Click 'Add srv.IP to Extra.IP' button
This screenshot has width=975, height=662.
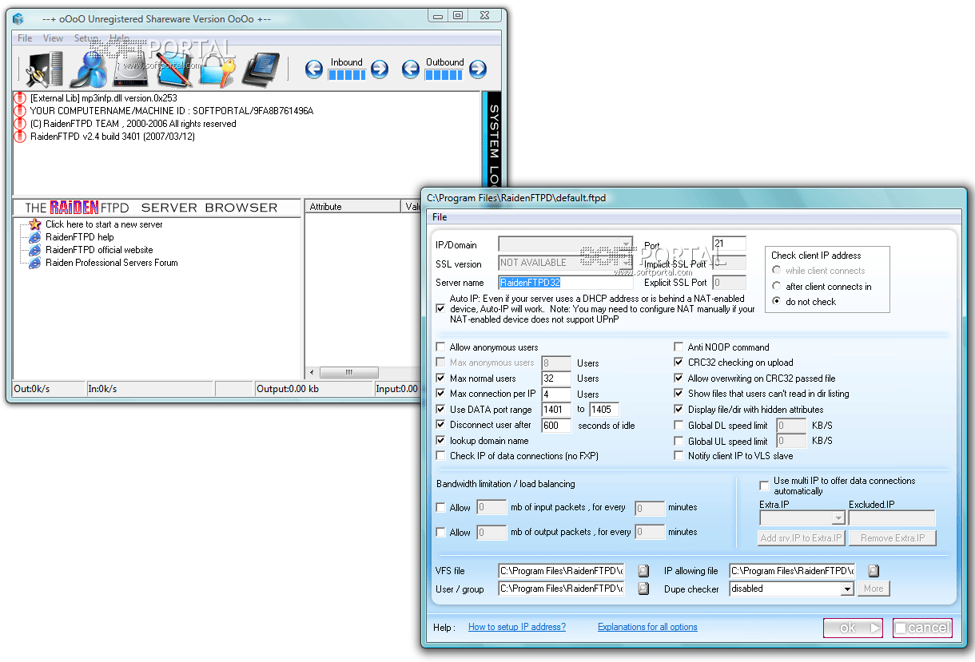[801, 538]
